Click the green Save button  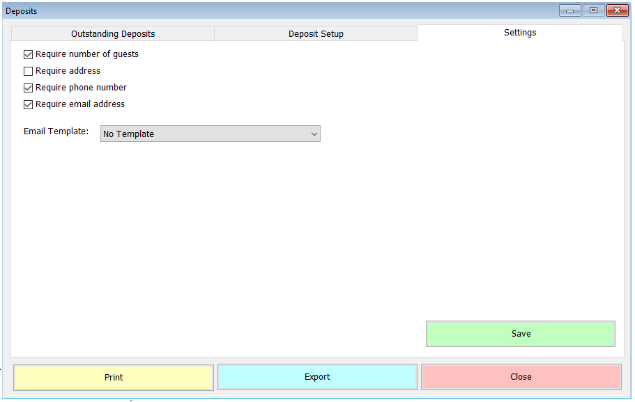[x=521, y=333]
